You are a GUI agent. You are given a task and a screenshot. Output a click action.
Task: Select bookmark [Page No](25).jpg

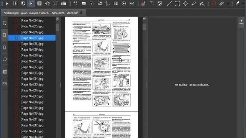click(32, 26)
